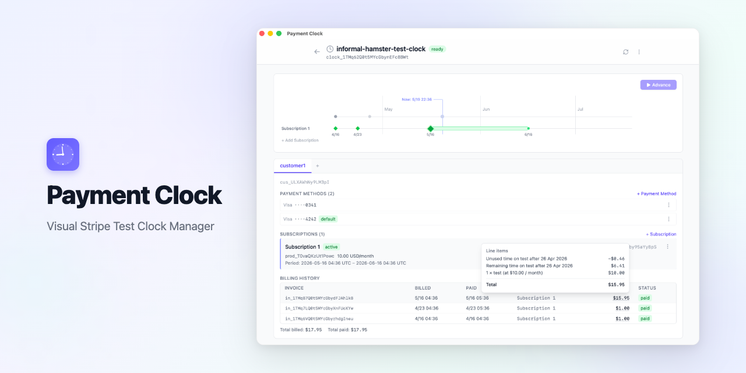
Task: Click the INVOICE column header
Action: click(294, 288)
